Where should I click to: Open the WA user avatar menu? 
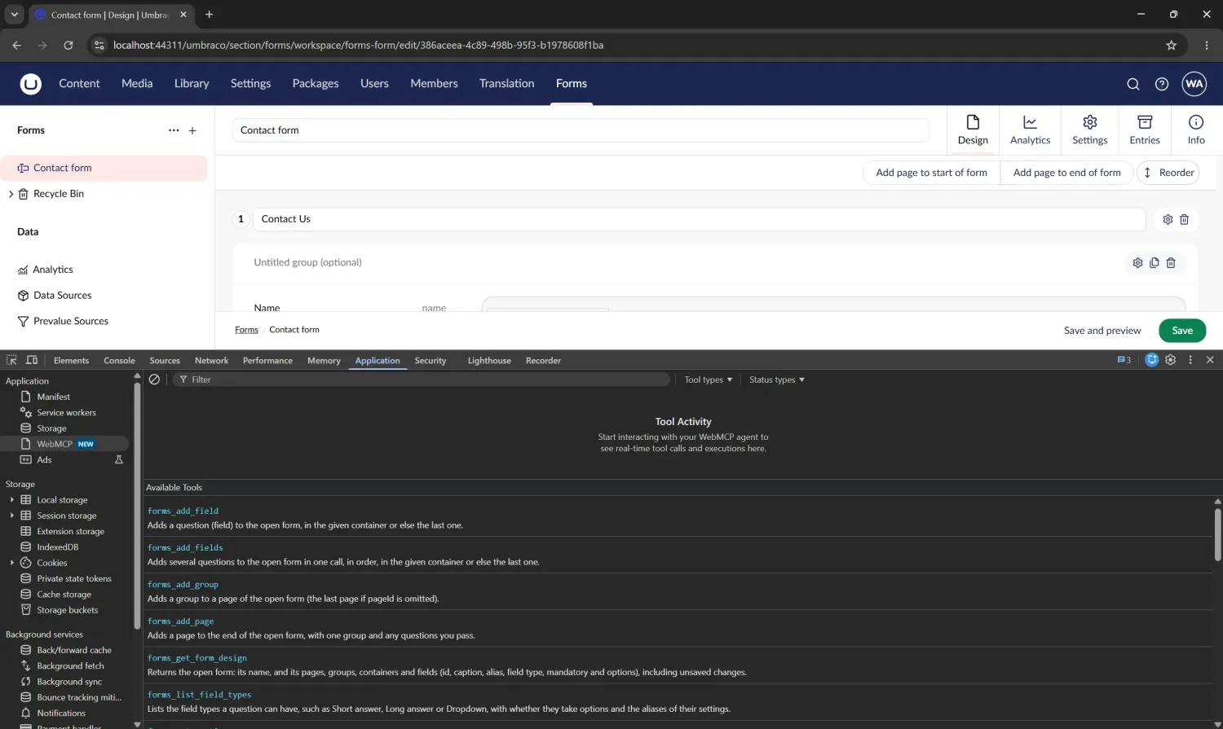point(1194,84)
